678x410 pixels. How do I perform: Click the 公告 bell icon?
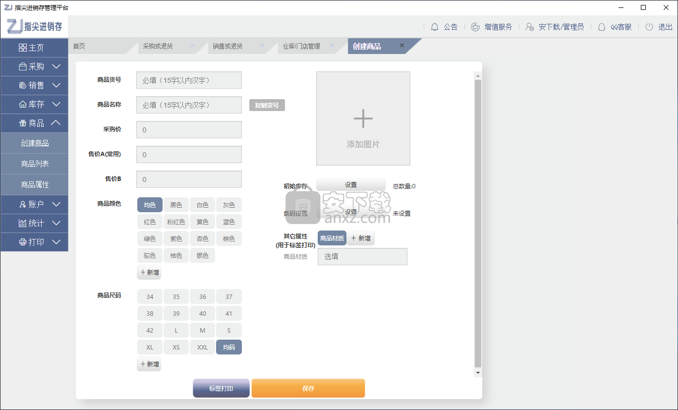435,27
